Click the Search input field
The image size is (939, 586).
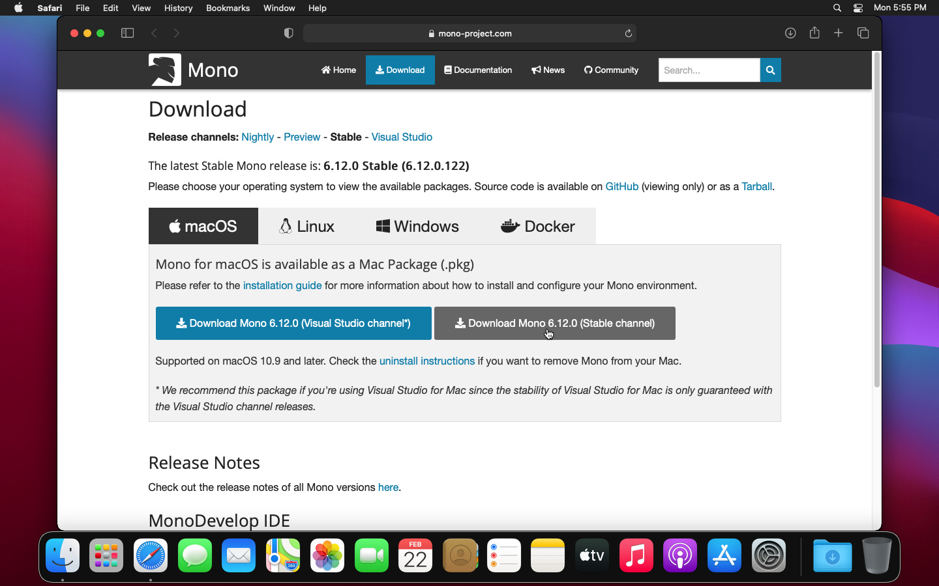pyautogui.click(x=709, y=70)
